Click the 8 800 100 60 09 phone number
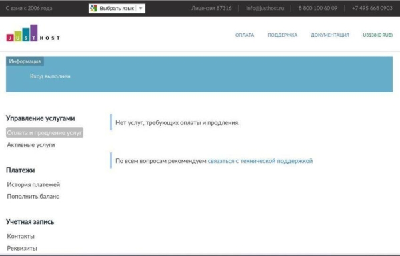This screenshot has height=256, width=400. coord(317,8)
